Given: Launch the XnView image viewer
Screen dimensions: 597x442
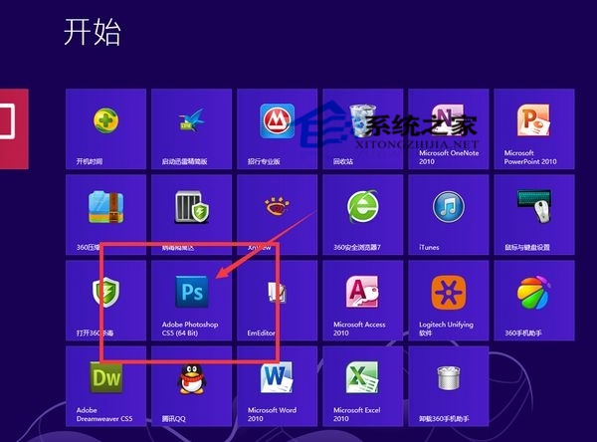Looking at the screenshot, I should click(277, 213).
